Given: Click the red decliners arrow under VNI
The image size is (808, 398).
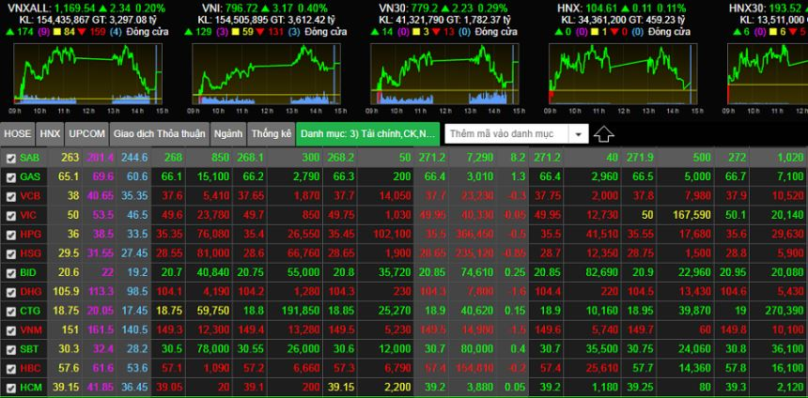Looking at the screenshot, I should click(272, 31).
